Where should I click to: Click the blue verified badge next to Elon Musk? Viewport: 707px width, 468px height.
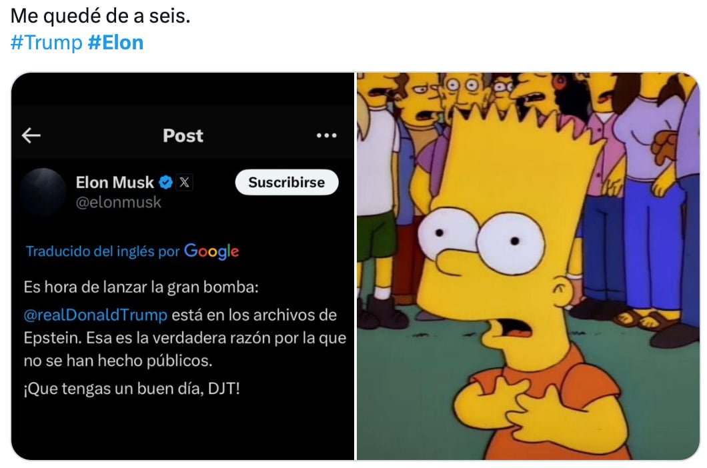166,182
